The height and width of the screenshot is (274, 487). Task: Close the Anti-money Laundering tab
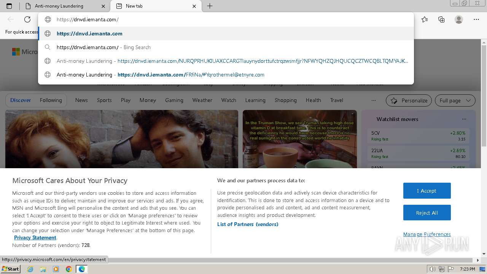103,6
